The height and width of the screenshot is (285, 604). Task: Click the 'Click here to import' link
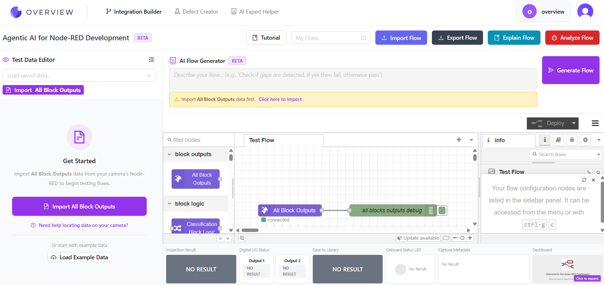tap(280, 99)
